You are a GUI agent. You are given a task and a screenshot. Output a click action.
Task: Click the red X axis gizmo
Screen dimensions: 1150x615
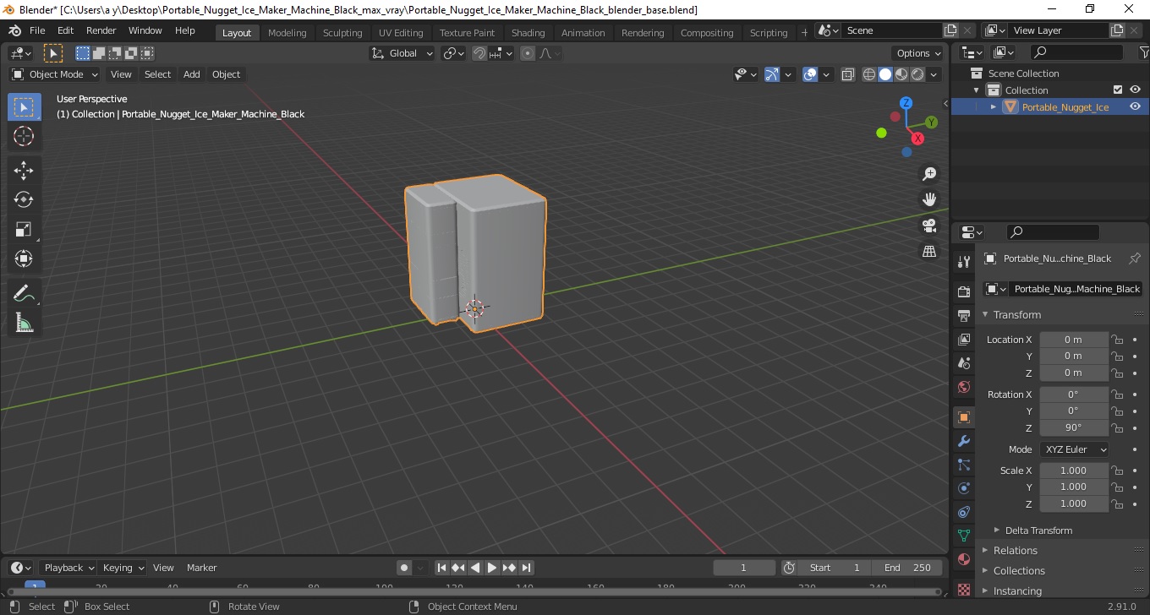click(x=917, y=139)
